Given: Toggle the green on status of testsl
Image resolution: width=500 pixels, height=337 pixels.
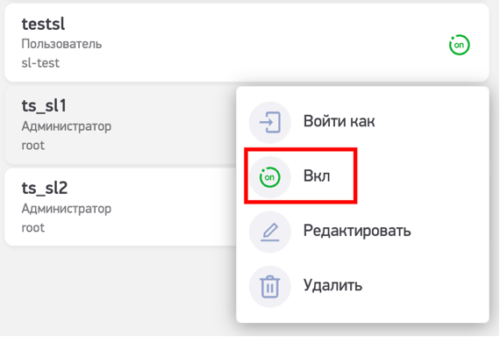Looking at the screenshot, I should [459, 45].
